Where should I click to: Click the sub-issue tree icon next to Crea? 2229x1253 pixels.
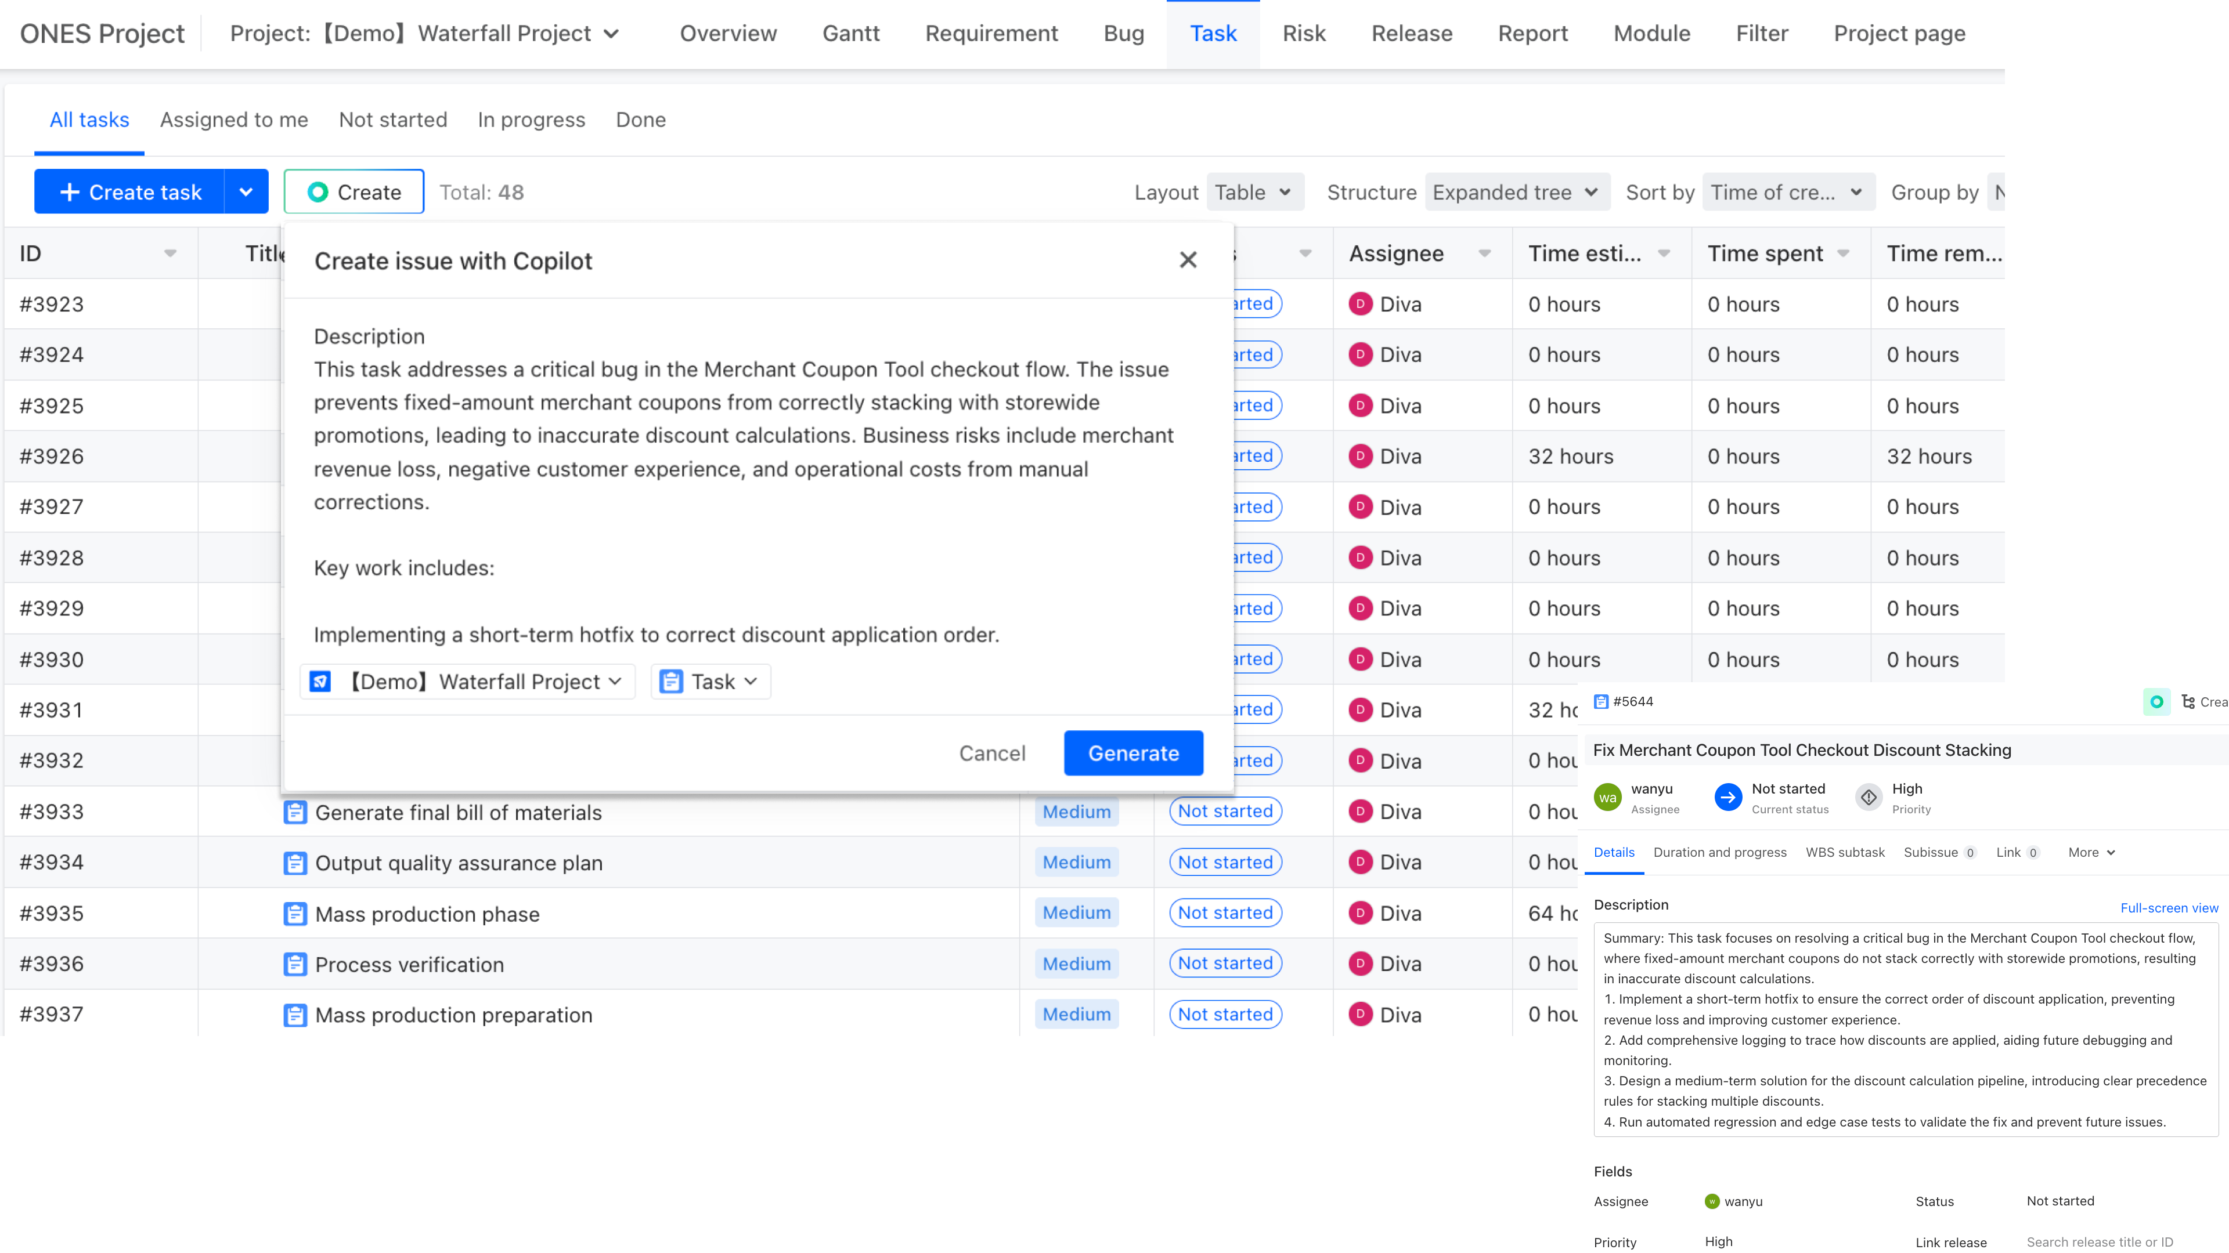(2187, 701)
